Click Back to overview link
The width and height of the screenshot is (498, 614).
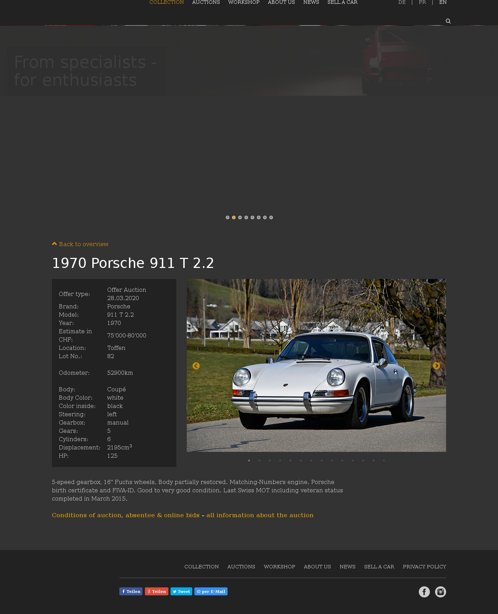(x=80, y=244)
